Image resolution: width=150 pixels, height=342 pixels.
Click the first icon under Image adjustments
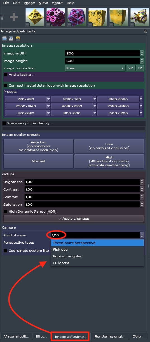point(4,39)
